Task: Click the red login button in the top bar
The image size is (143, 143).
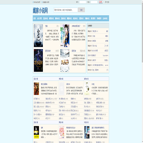Action: coord(100,2)
